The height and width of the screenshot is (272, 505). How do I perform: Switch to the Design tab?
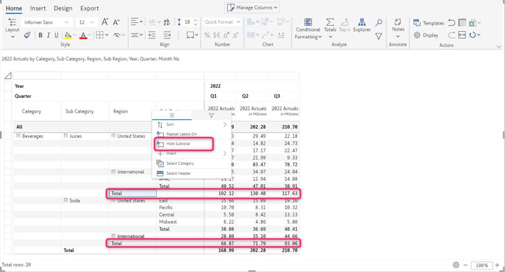click(63, 9)
